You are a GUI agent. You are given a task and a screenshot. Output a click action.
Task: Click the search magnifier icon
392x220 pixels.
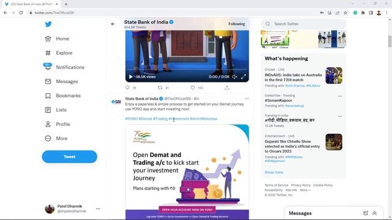pos(268,24)
